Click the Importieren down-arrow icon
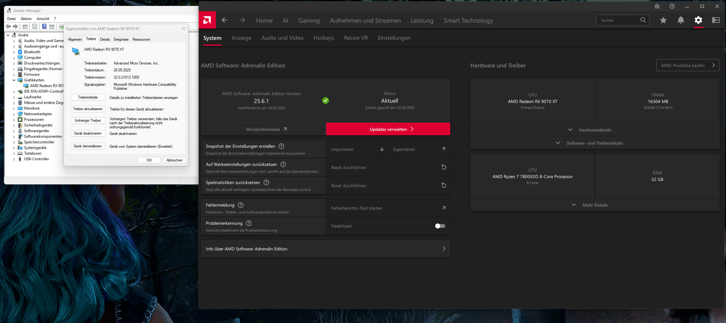 coord(382,149)
